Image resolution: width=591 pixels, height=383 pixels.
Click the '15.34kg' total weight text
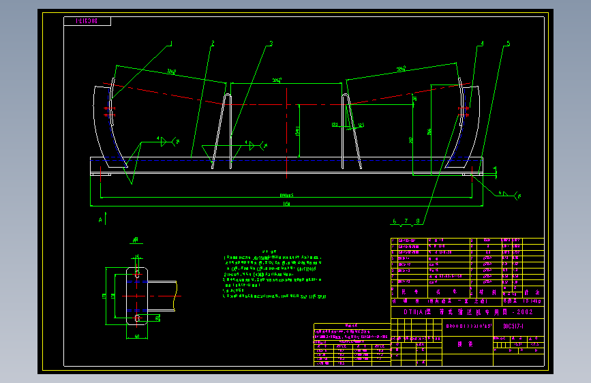pyautogui.click(x=532, y=301)
